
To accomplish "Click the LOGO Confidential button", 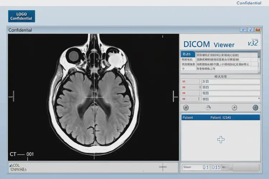I will click(22, 16).
